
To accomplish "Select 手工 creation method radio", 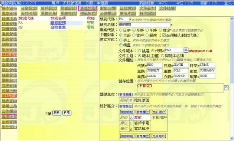I will (x=121, y=40).
